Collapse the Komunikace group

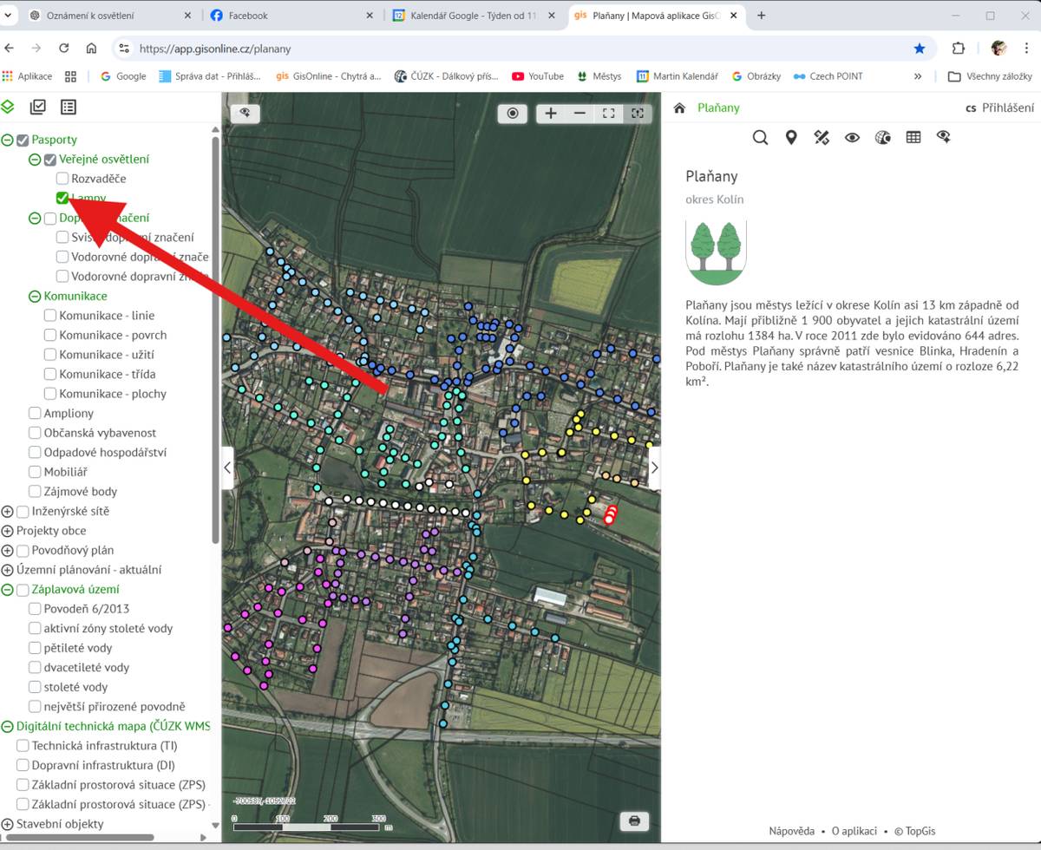[x=35, y=297]
